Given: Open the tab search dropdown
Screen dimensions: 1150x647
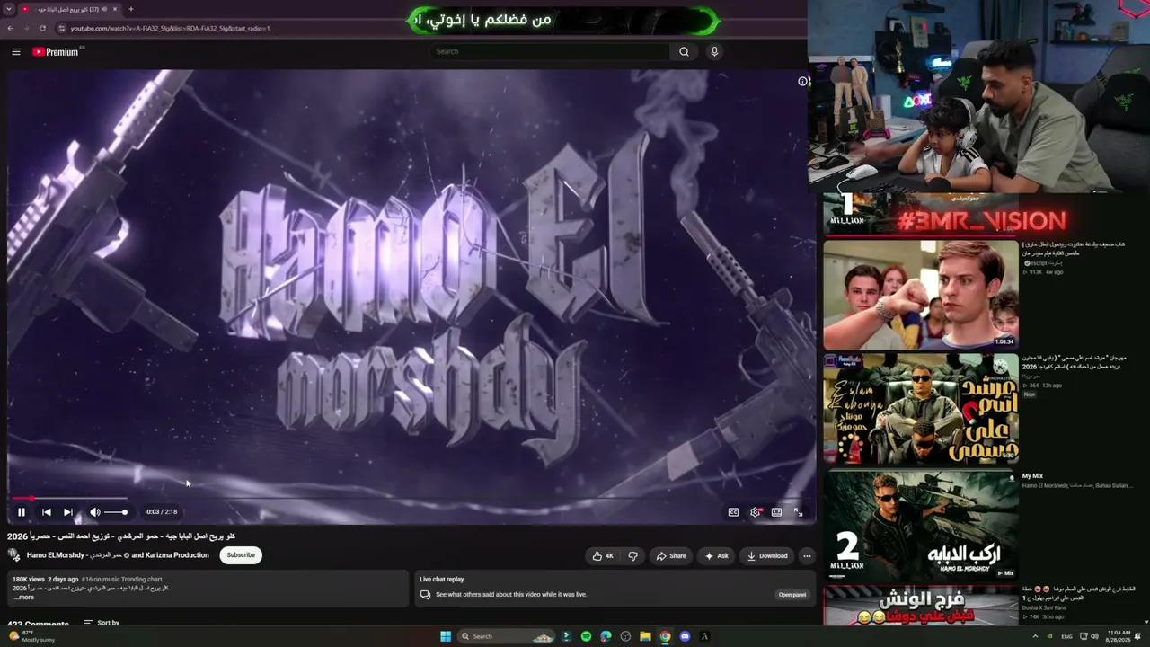Looking at the screenshot, I should pyautogui.click(x=8, y=9).
